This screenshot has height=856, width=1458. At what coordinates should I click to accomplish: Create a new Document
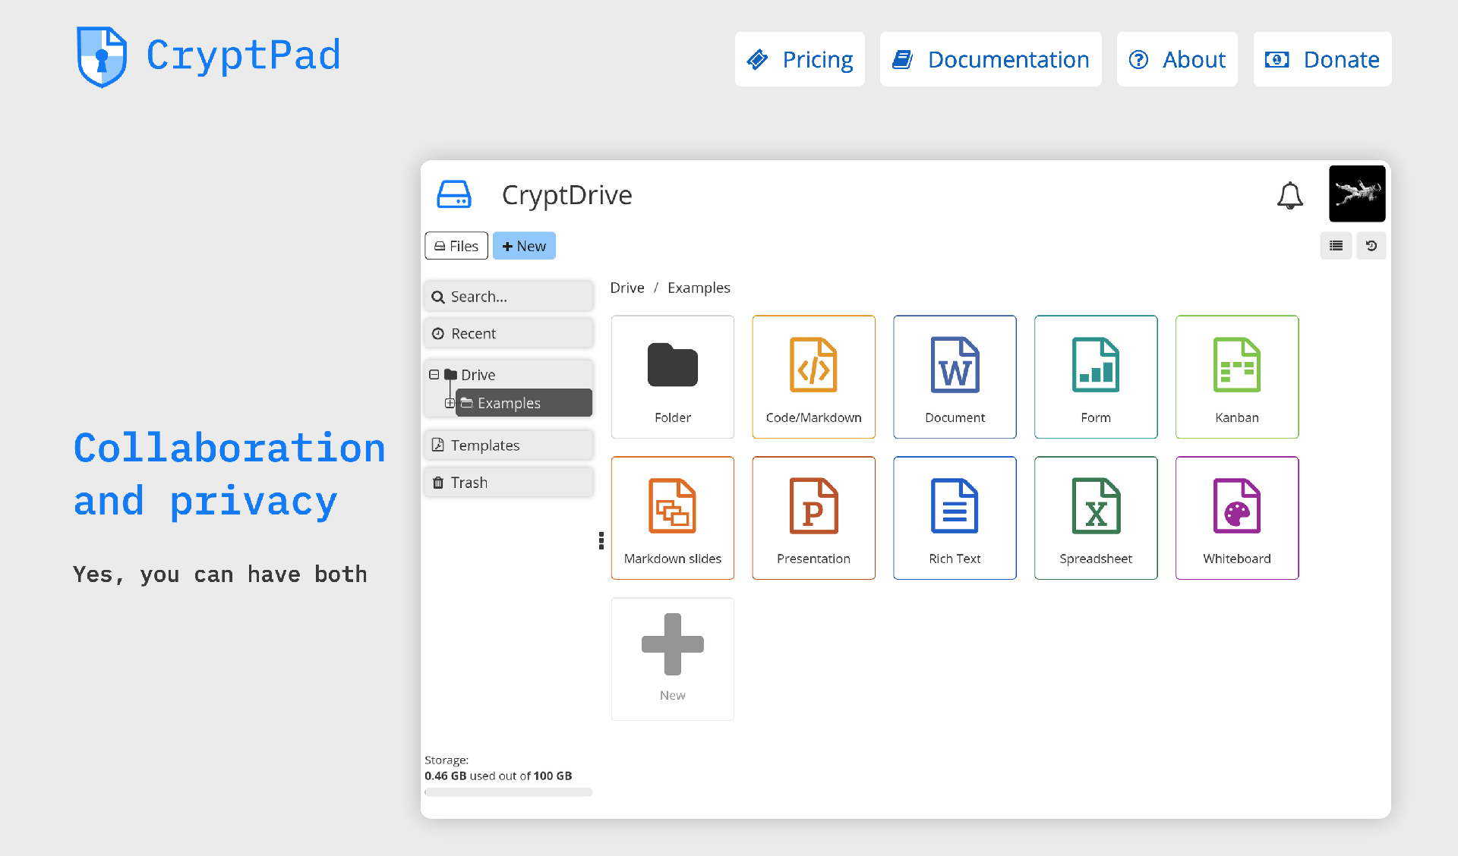click(x=955, y=377)
